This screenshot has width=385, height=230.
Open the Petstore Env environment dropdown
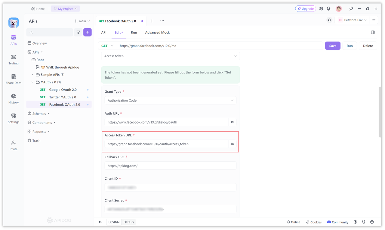(353, 20)
